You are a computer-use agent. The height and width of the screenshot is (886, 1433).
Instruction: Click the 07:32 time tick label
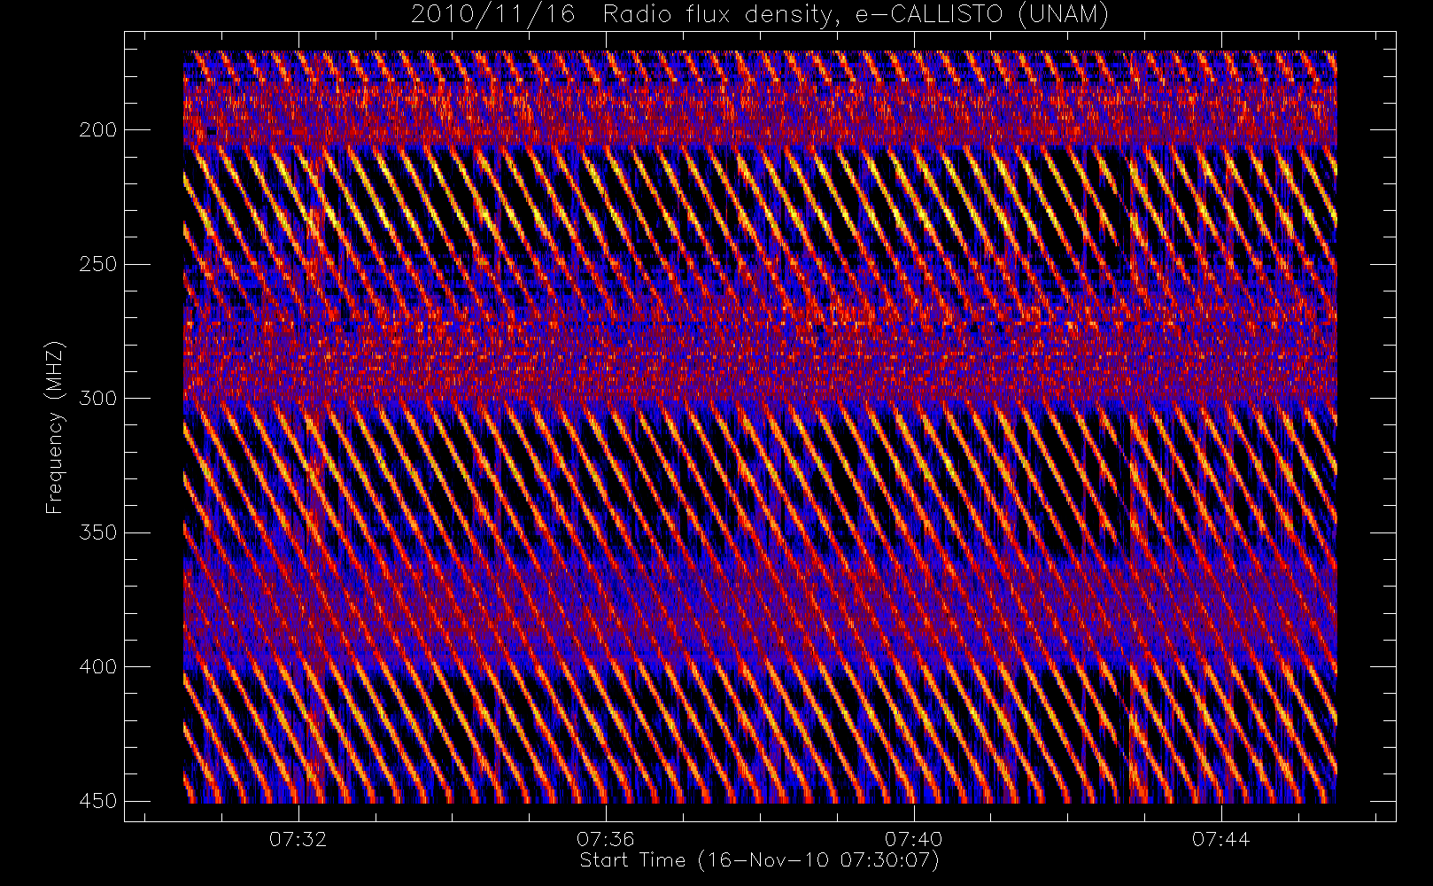pos(298,839)
